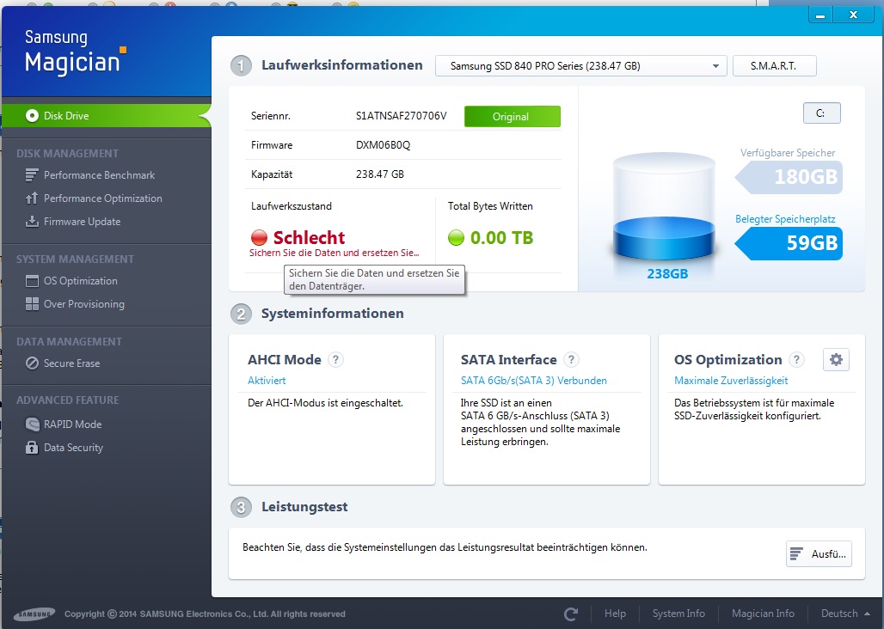Click the SATA 6Gb/s(SATA 3) Verbunden link
This screenshot has height=629, width=884.
[x=533, y=381]
